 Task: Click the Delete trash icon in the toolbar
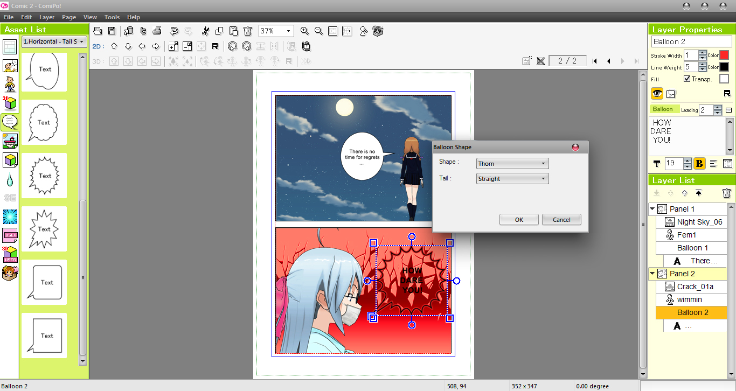click(x=247, y=31)
